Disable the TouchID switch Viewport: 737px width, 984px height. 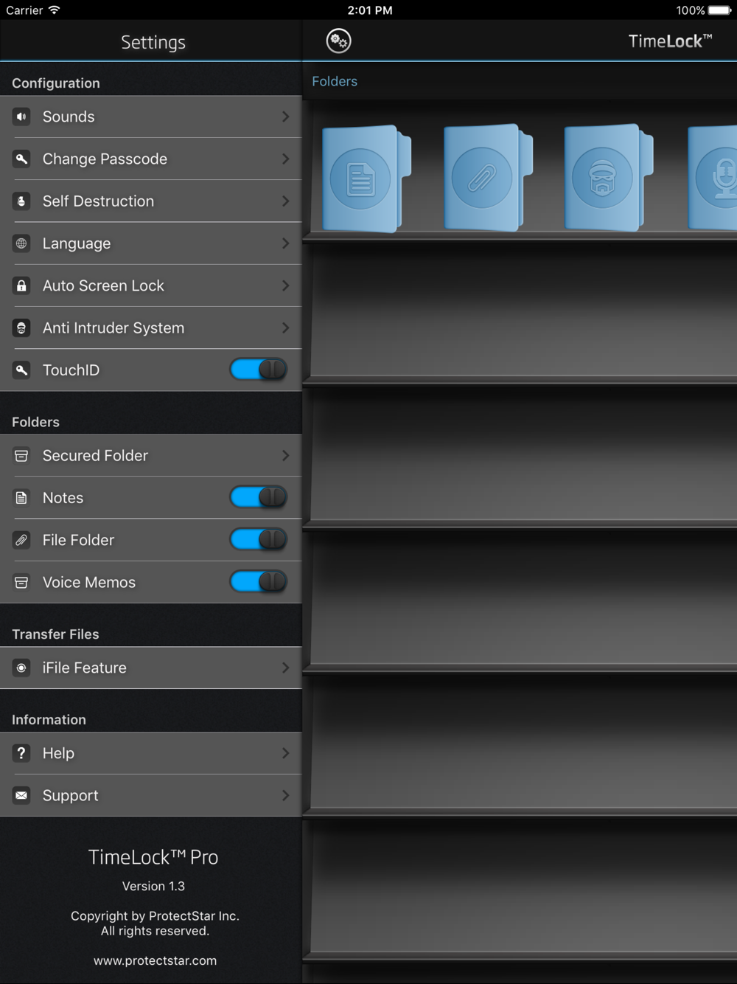click(259, 369)
